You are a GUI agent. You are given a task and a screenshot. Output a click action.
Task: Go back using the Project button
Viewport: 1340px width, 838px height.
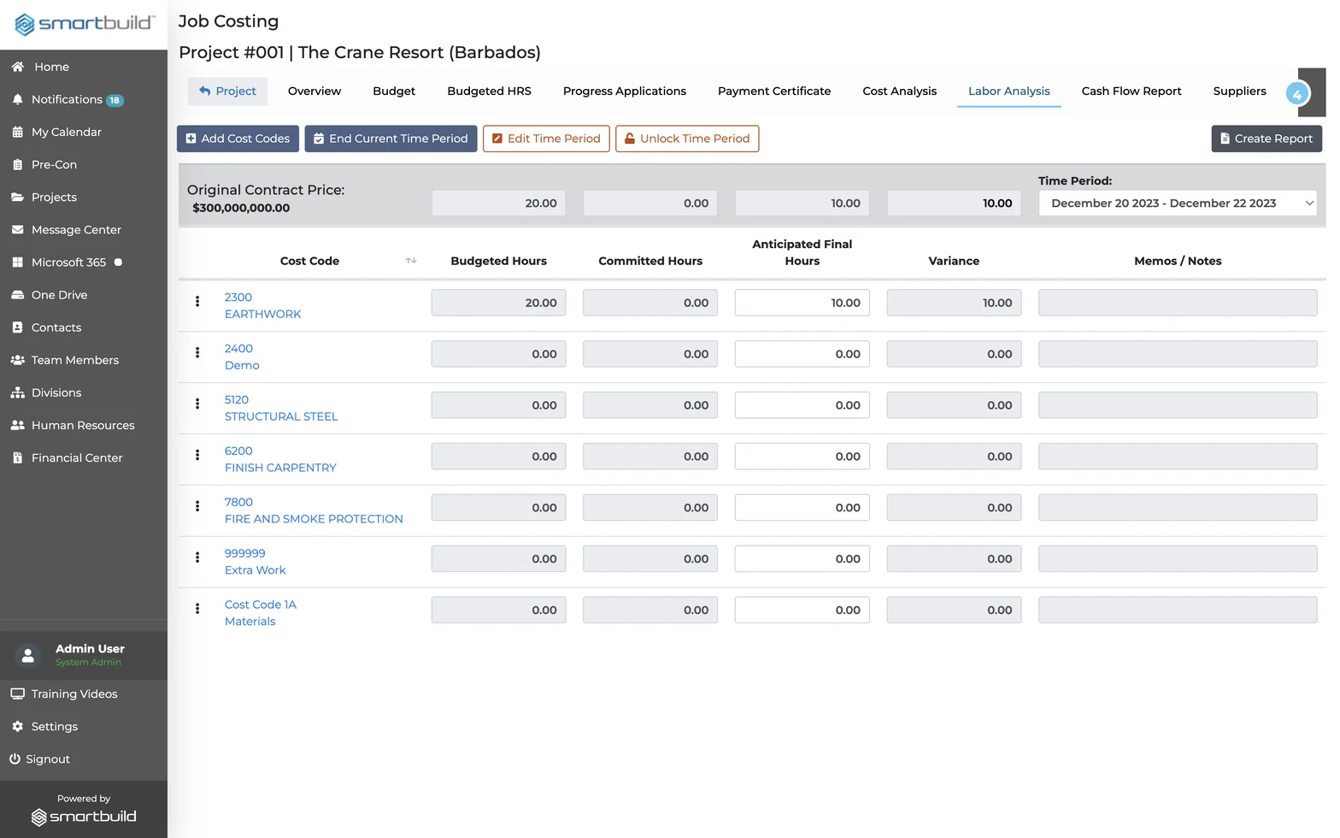[x=228, y=91]
